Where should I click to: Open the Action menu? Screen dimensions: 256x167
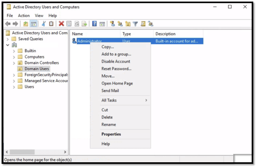click(24, 16)
